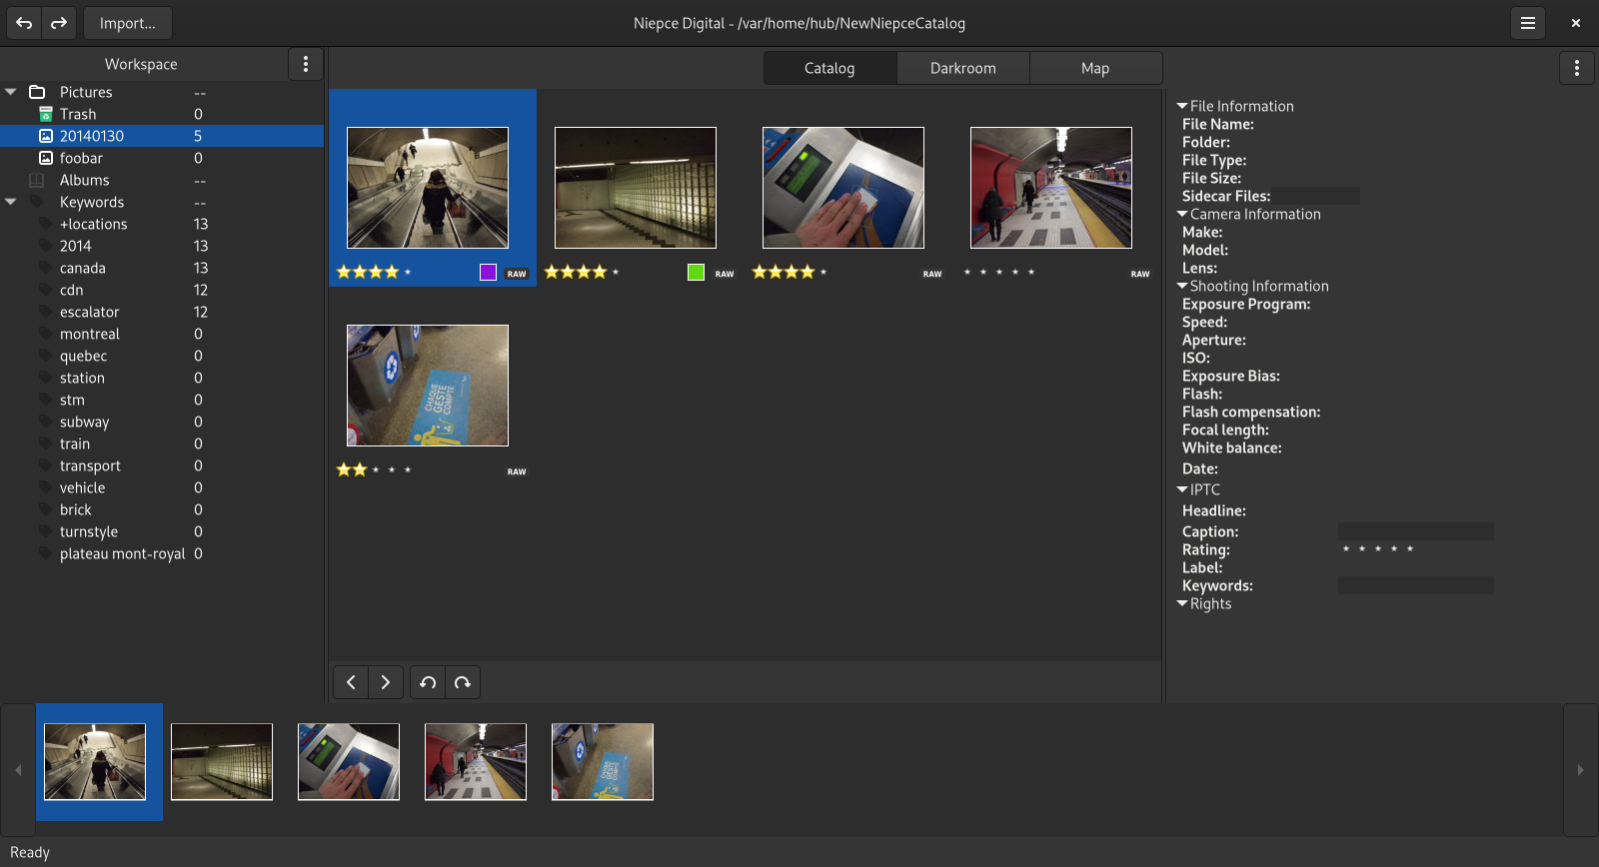Viewport: 1599px width, 867px height.
Task: Open the metadata pane kebab menu
Action: pyautogui.click(x=1577, y=68)
